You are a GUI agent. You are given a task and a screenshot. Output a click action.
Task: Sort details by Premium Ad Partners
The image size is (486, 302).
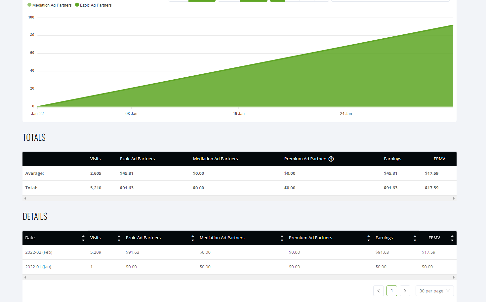click(369, 238)
